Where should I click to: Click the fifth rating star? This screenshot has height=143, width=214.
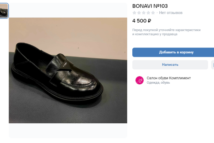[x=153, y=13]
